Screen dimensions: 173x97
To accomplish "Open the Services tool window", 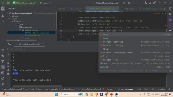I will pyautogui.click(x=3, y=56).
